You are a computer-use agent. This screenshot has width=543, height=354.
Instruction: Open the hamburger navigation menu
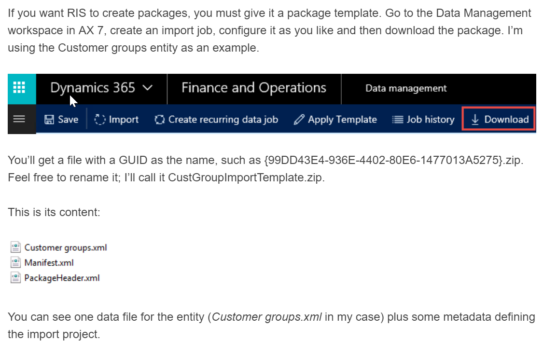tap(19, 119)
